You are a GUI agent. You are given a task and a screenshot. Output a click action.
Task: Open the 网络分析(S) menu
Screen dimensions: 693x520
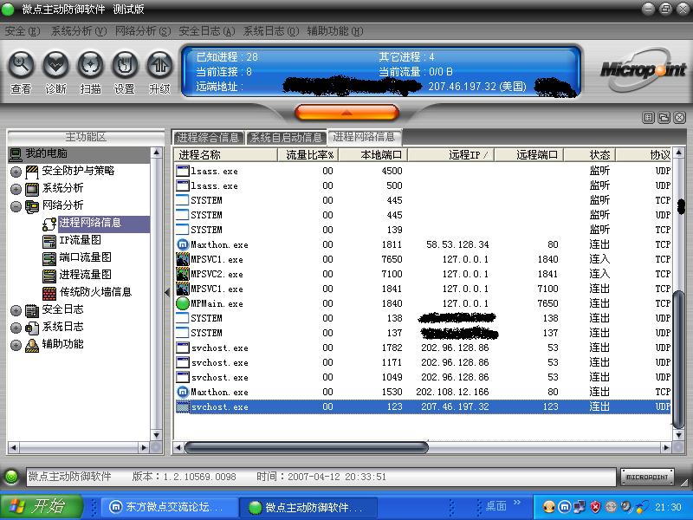coord(143,31)
